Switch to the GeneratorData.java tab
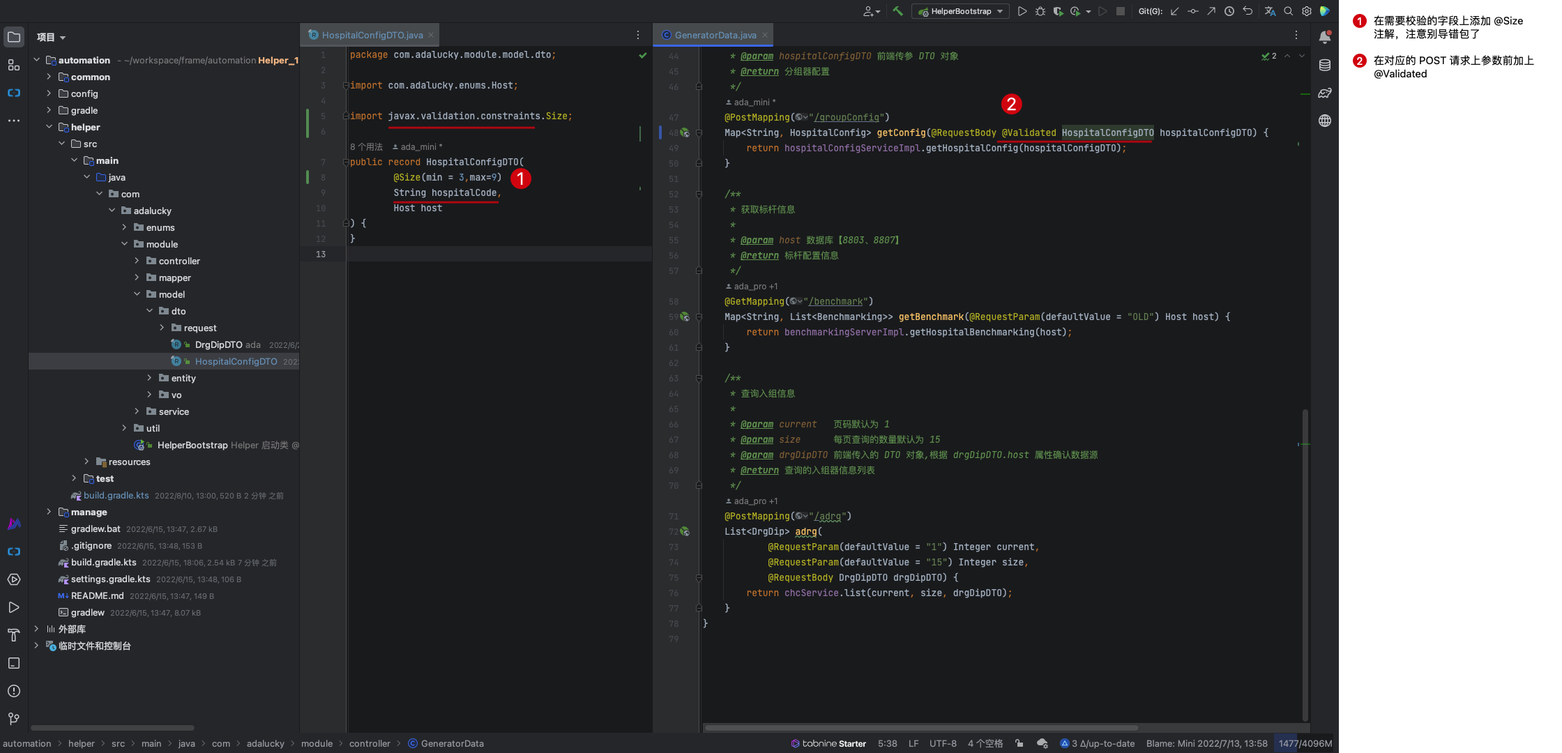The height and width of the screenshot is (753, 1562). [x=715, y=35]
